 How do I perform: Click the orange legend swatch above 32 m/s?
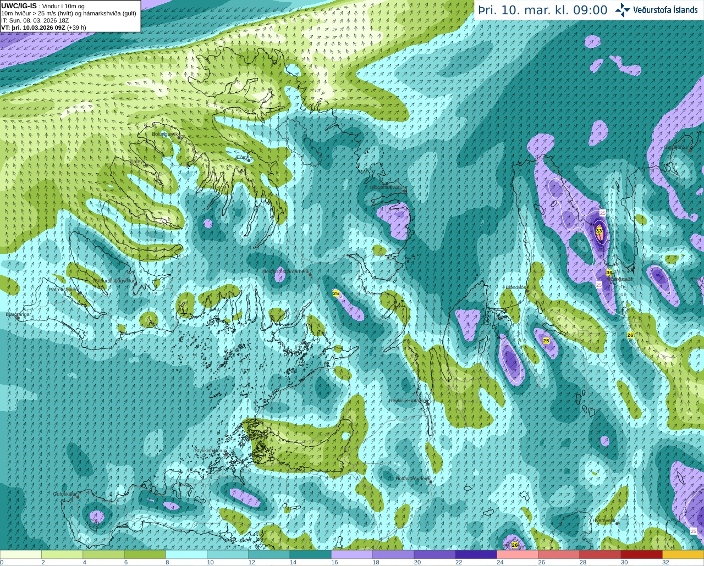click(x=683, y=554)
